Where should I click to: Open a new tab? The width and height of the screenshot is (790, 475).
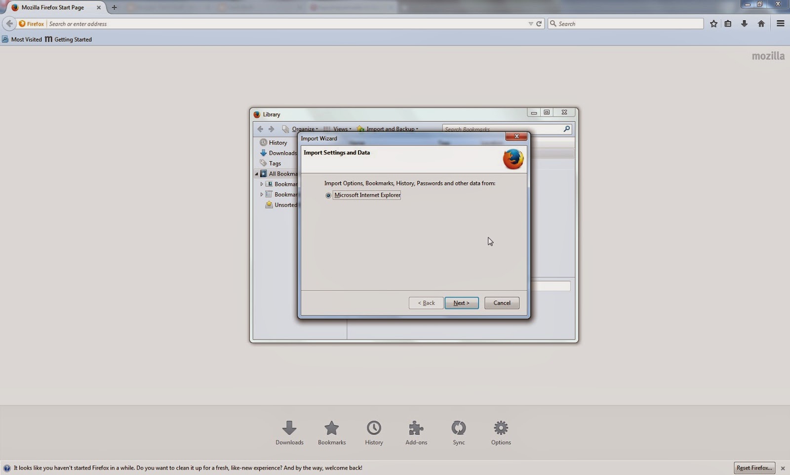pos(114,7)
